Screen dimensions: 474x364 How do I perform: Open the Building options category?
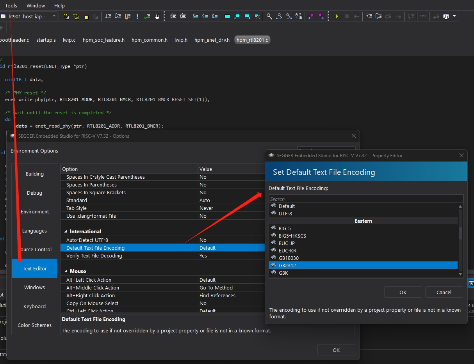pyautogui.click(x=35, y=174)
